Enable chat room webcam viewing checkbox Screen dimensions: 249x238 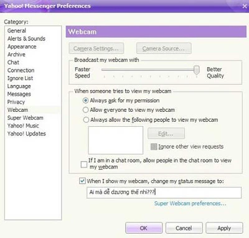(x=84, y=165)
